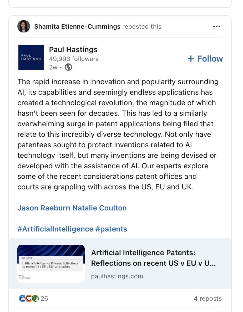Viewport: 243px width, 312px height.
Task: Click the heart love reaction icon
Action: 29,298
